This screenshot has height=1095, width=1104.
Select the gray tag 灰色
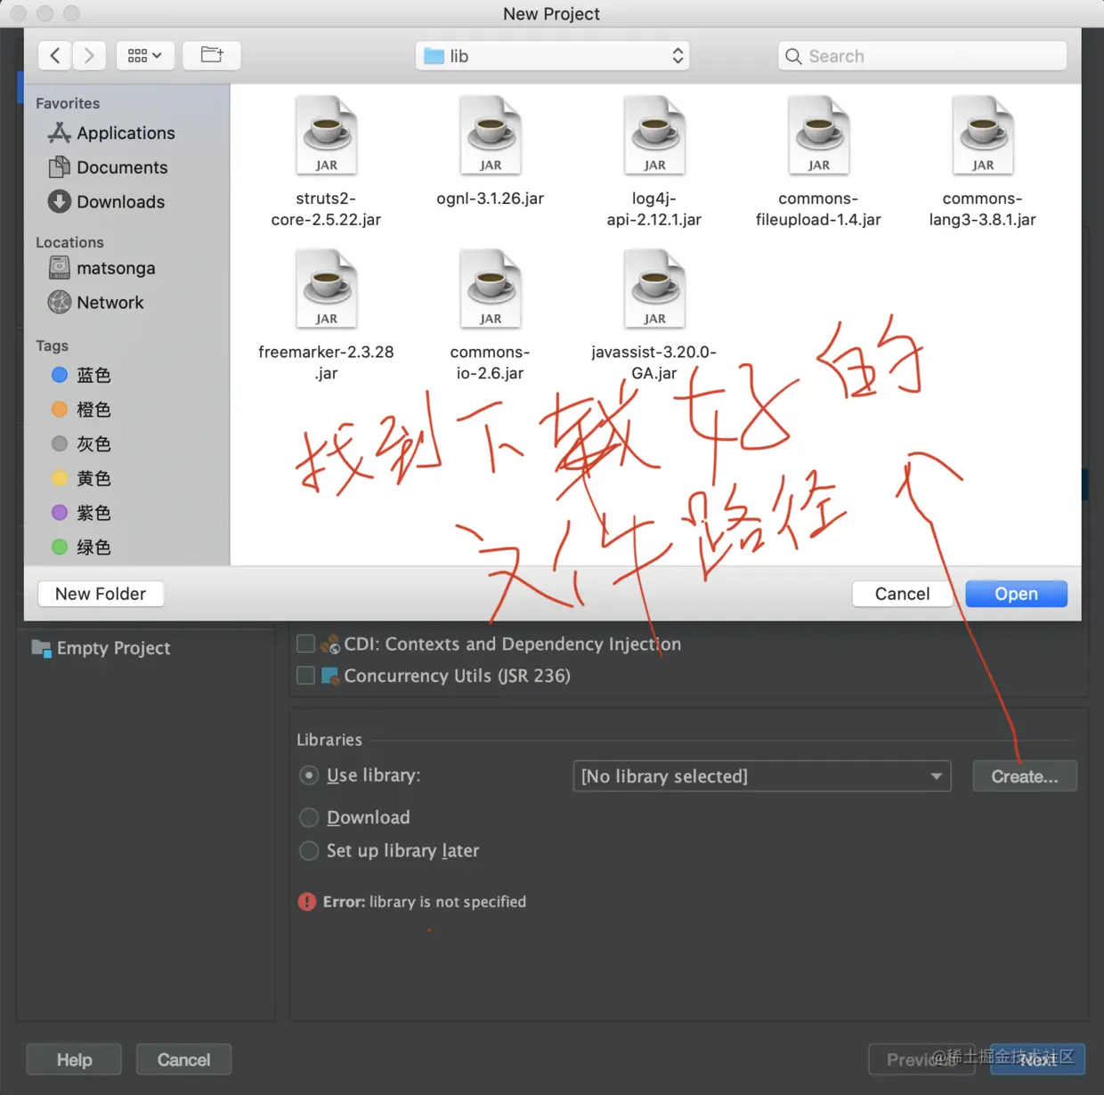(81, 443)
